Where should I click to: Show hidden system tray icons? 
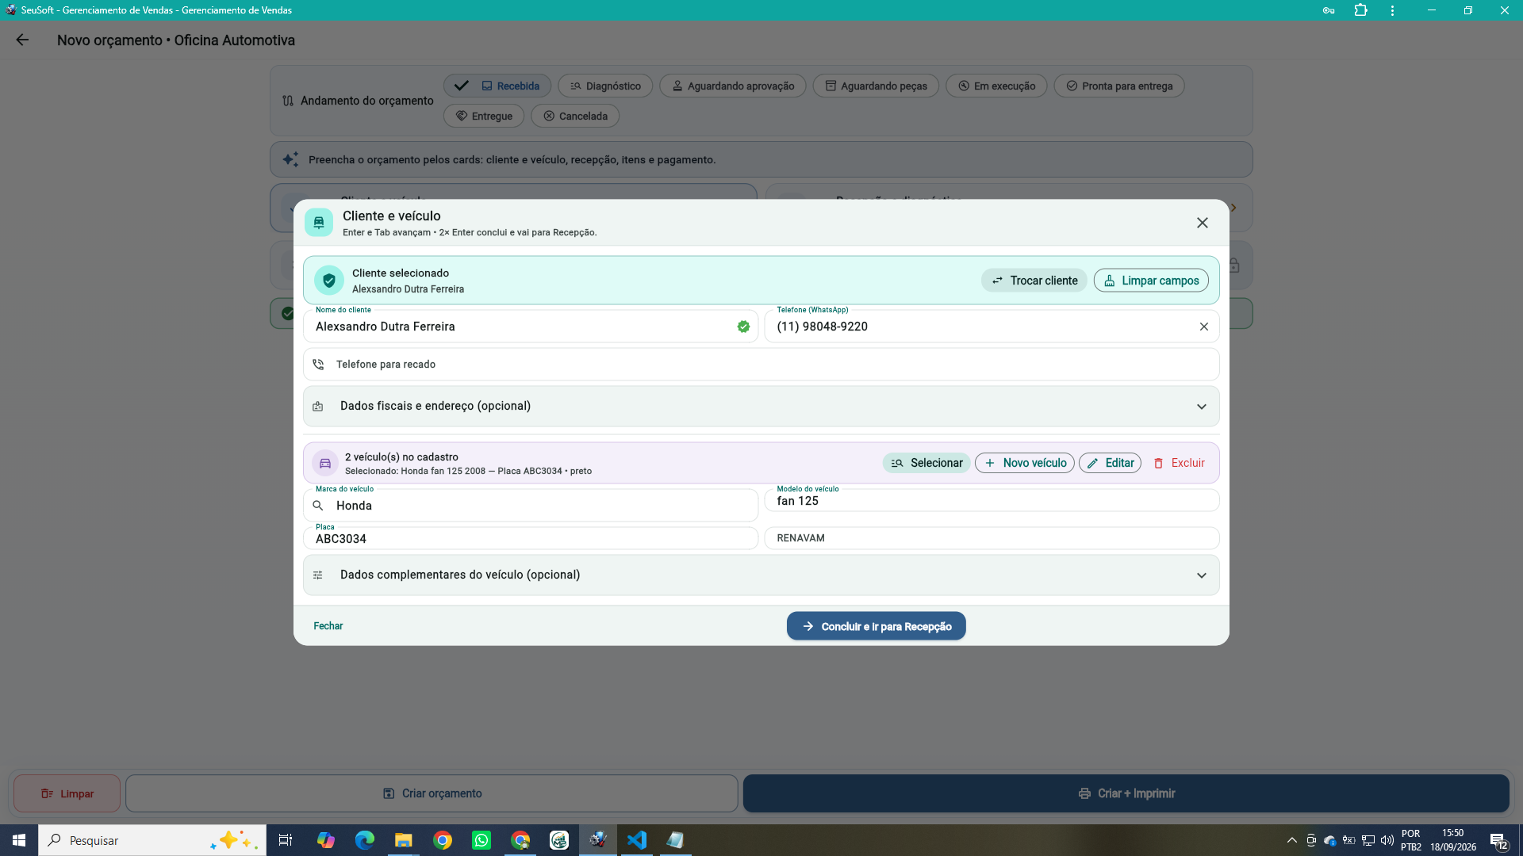(x=1291, y=840)
